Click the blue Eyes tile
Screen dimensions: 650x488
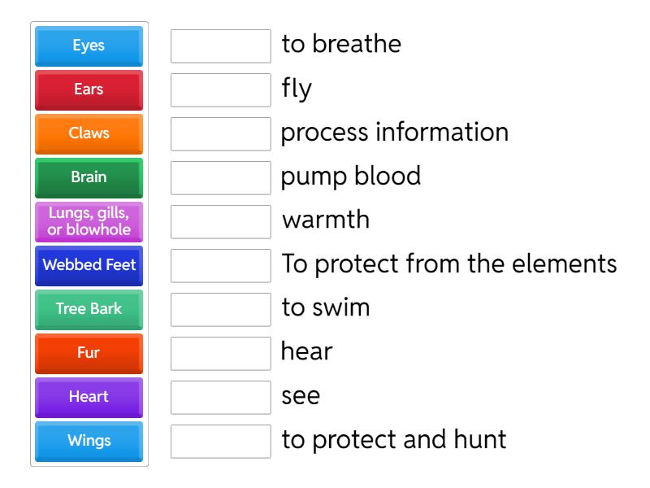click(x=89, y=46)
